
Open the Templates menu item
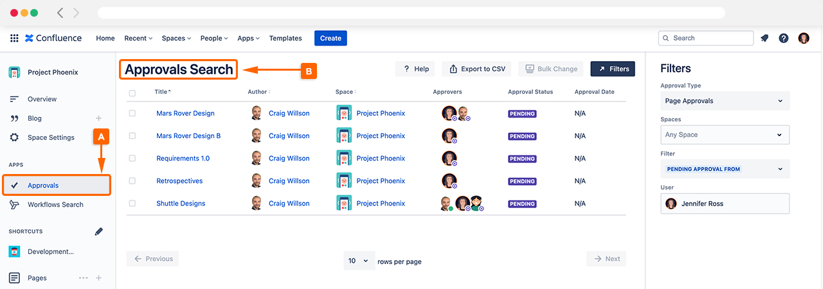point(285,38)
